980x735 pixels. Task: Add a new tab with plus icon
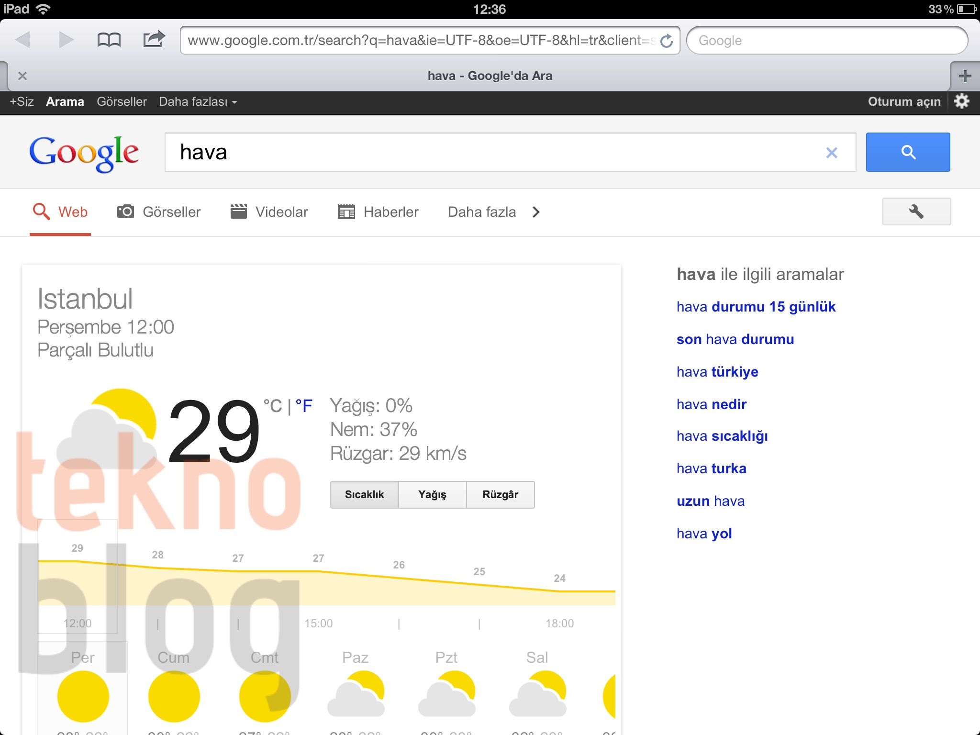[x=965, y=76]
